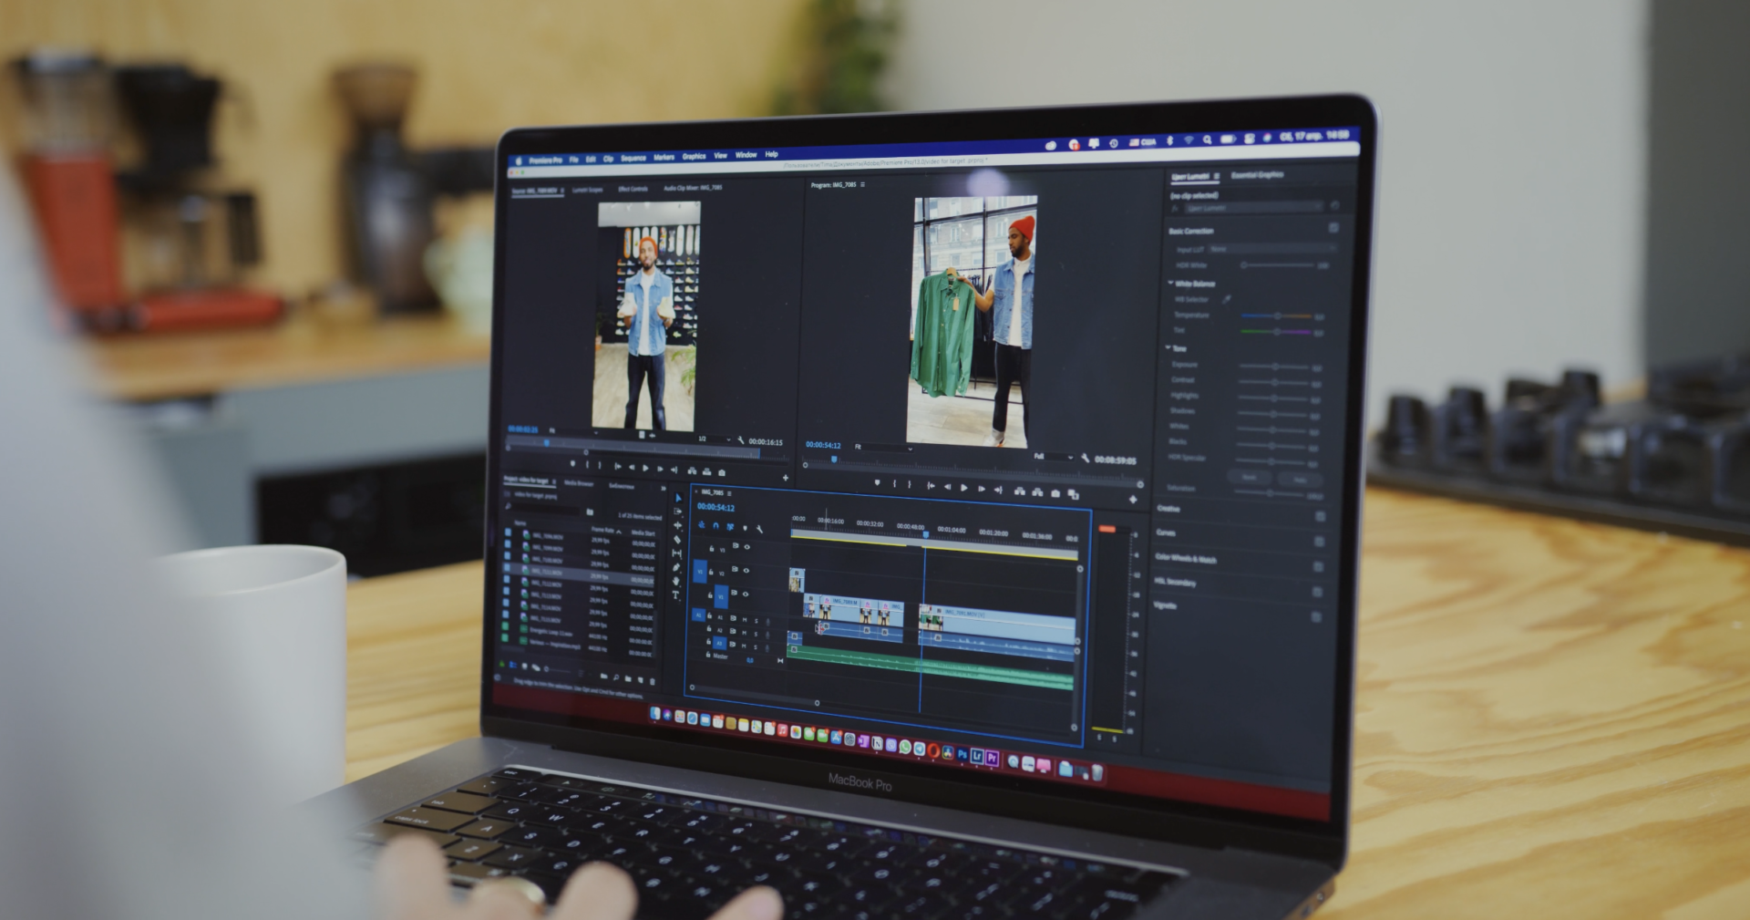This screenshot has width=1750, height=920.
Task: Open the Input LUT dropdown
Action: [x=1271, y=249]
